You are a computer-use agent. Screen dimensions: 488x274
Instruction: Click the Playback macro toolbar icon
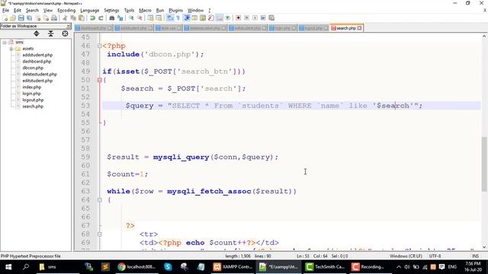(x=255, y=18)
